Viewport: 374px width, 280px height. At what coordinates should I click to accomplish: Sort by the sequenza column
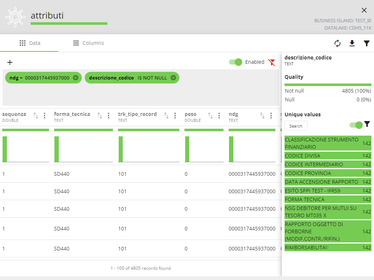coord(36,116)
